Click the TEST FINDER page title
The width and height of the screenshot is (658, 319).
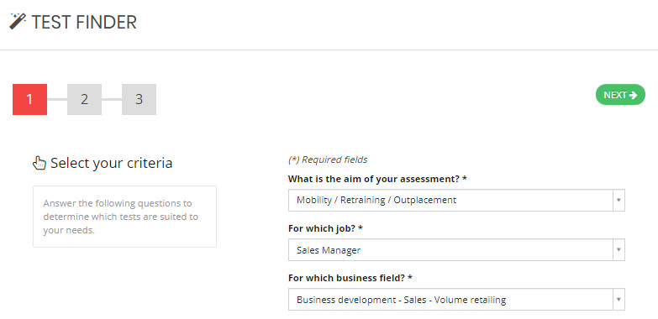tap(84, 22)
